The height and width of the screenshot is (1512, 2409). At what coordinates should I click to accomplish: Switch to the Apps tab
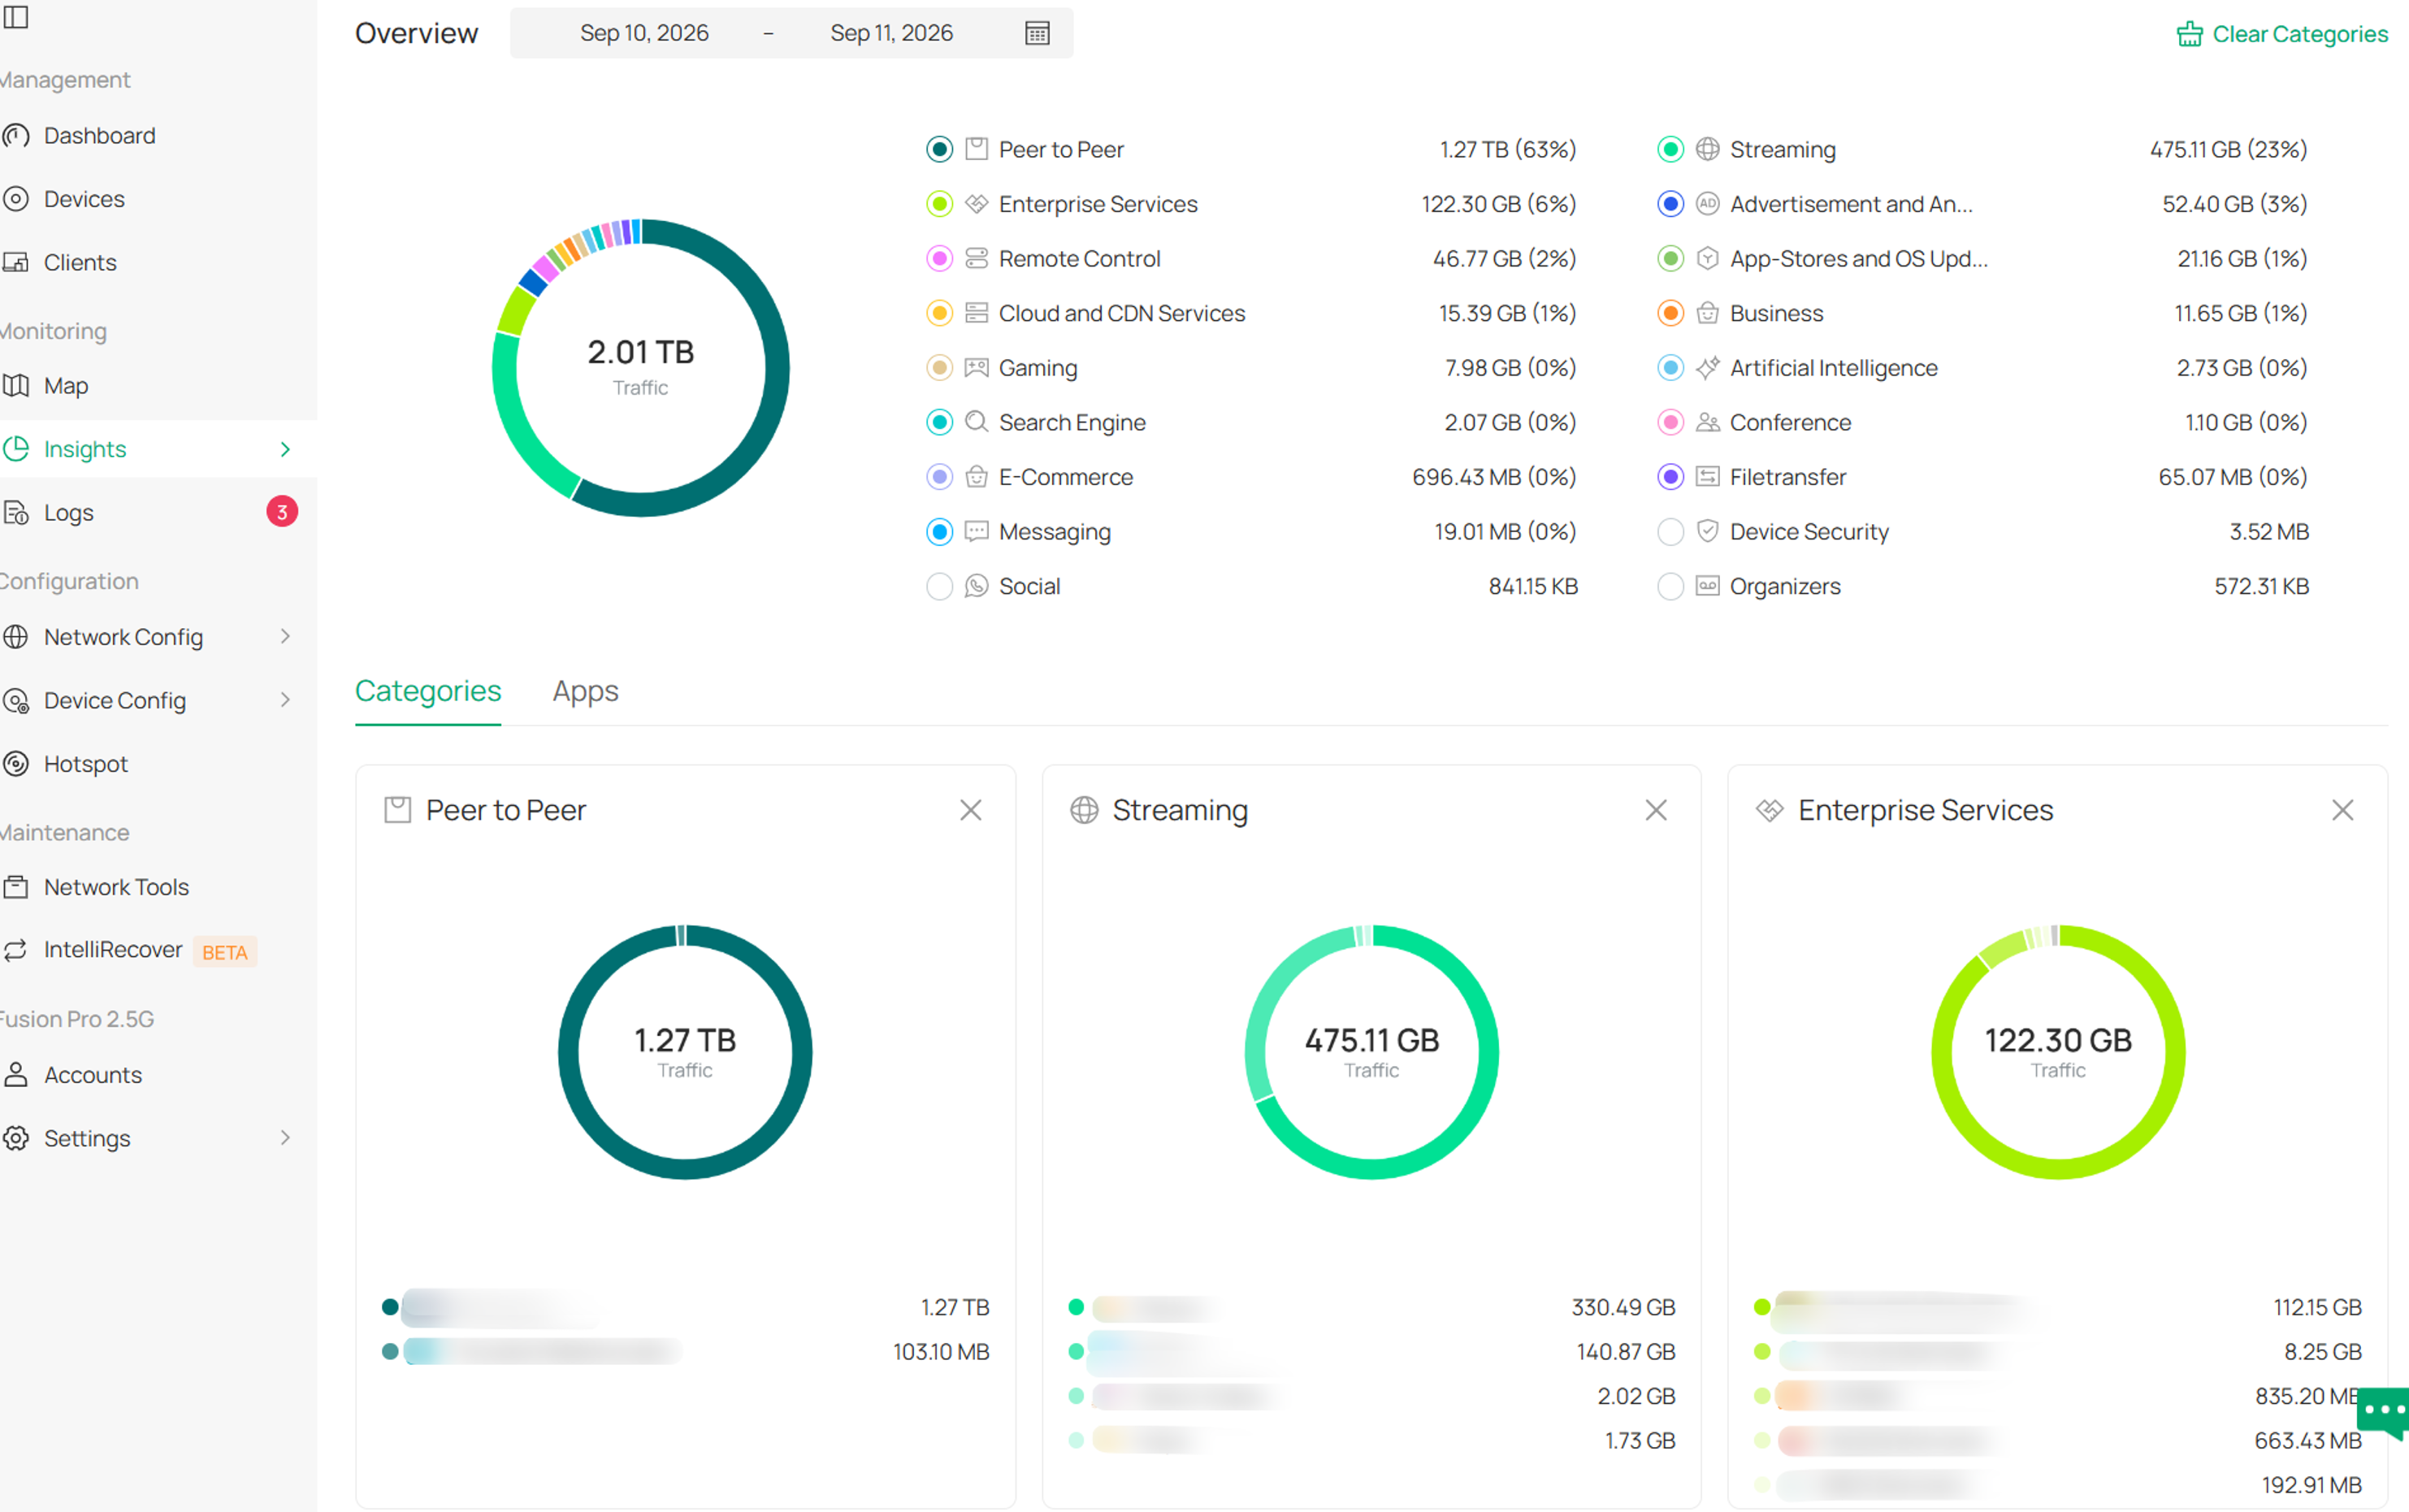coord(585,691)
